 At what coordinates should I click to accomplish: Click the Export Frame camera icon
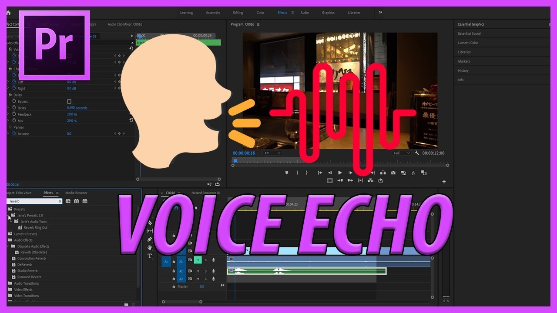point(393,173)
